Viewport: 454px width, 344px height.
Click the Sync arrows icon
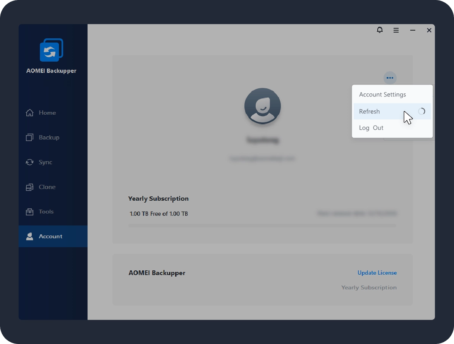29,162
